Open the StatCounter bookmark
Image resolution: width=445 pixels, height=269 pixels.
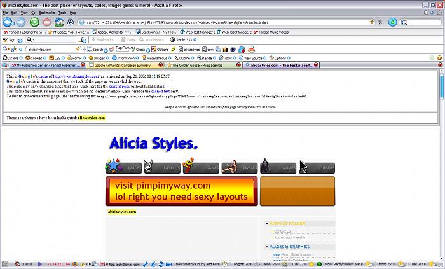157,32
